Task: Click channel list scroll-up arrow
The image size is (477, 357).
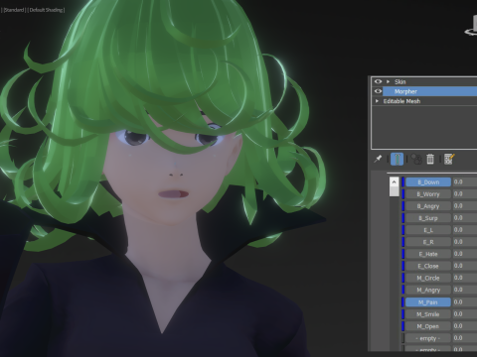Action: click(x=394, y=181)
